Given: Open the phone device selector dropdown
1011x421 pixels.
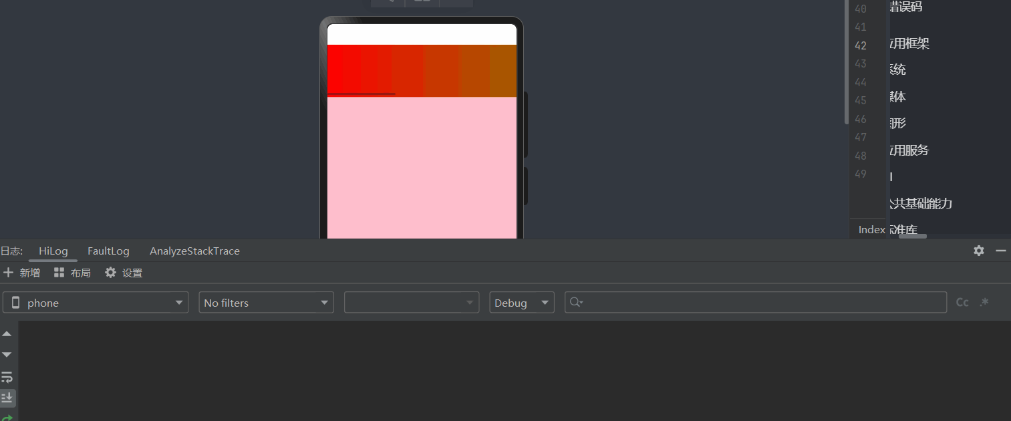Looking at the screenshot, I should pos(95,302).
